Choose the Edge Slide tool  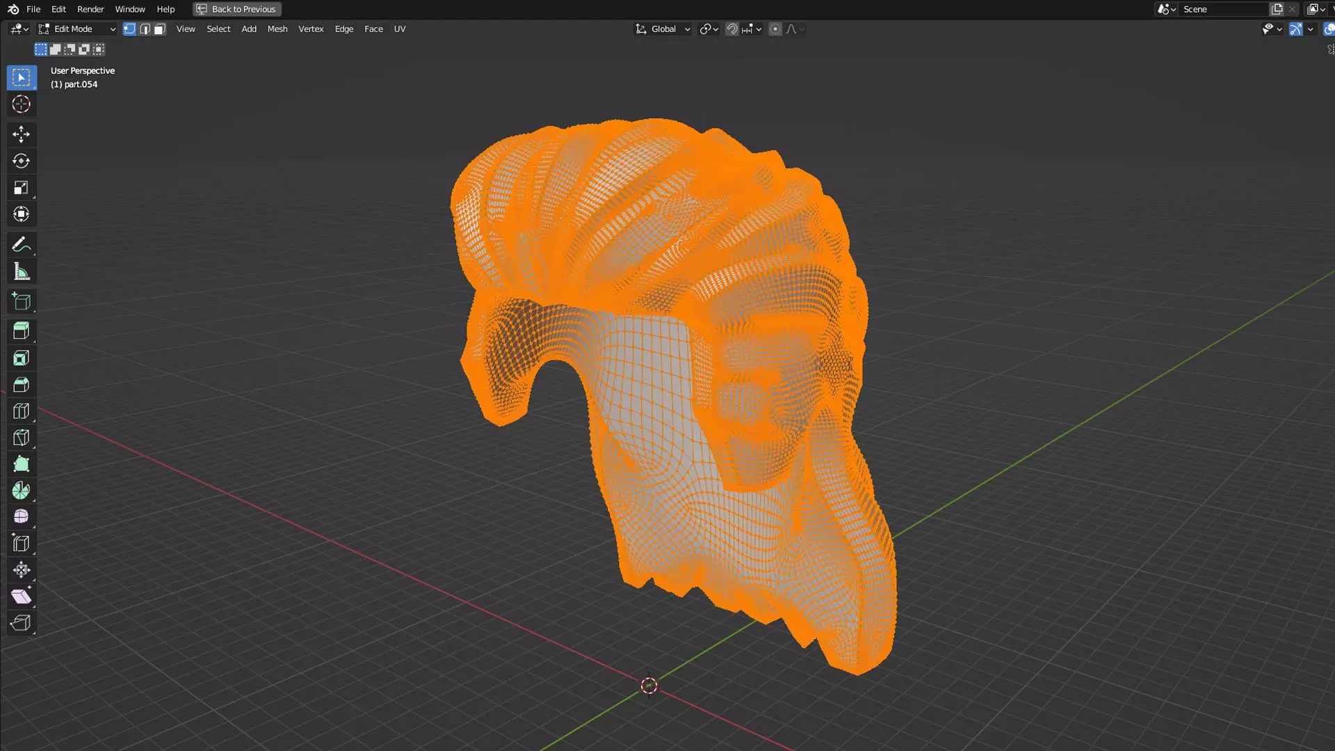(x=22, y=543)
